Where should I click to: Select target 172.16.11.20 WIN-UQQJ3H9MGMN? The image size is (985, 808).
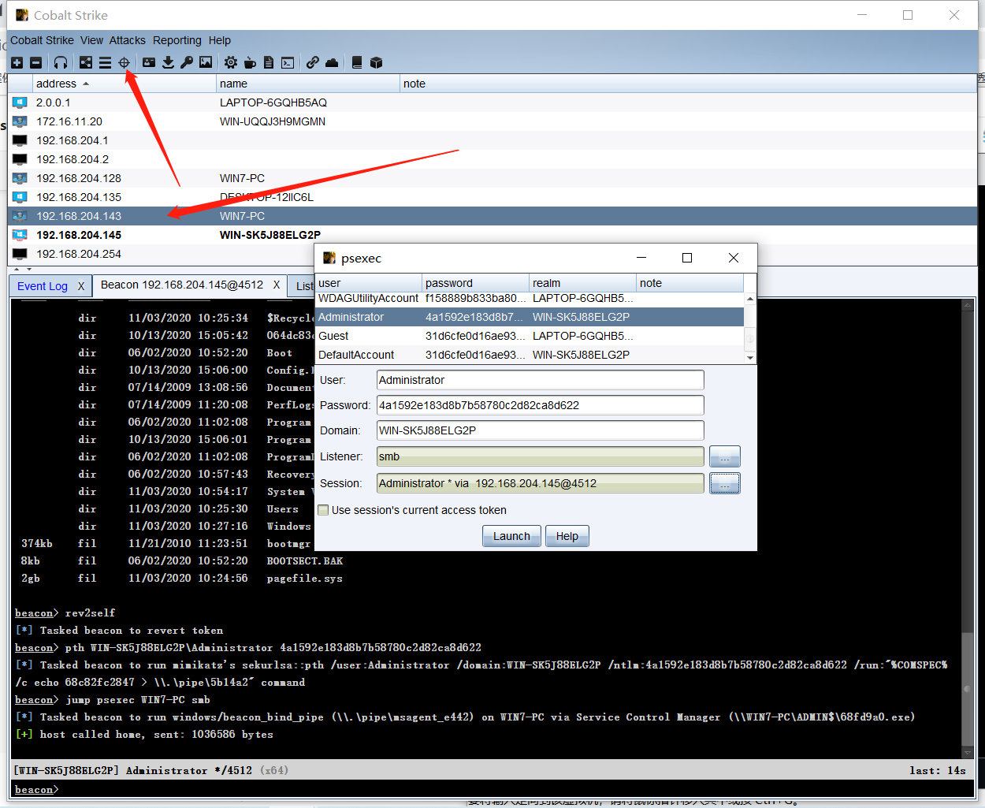492,121
